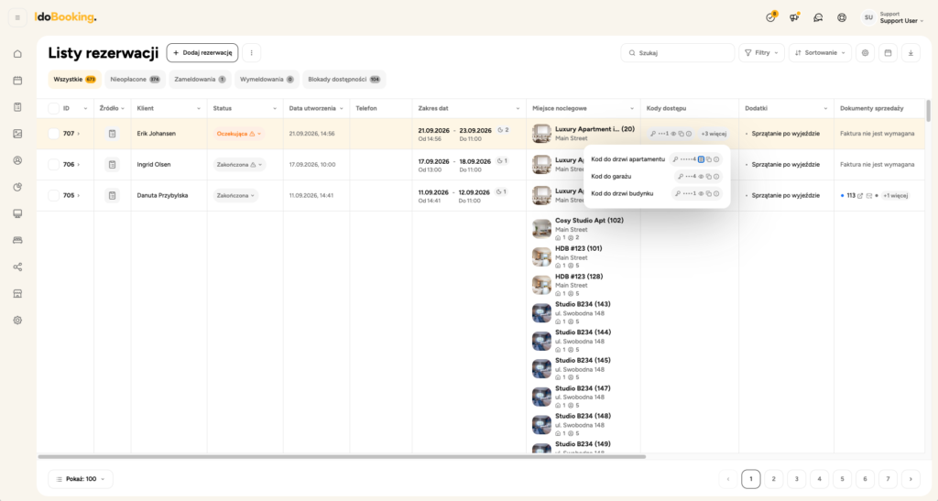Go to page 2 of the list
Viewport: 938px width, 501px height.
pos(773,479)
